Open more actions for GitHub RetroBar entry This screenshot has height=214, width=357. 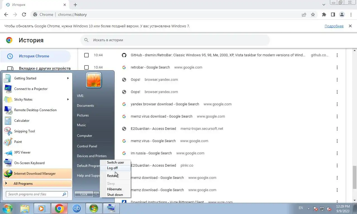coord(337,55)
